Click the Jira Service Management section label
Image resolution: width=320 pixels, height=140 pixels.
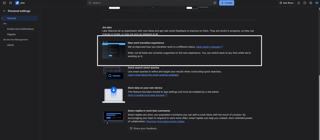[x=15, y=40]
